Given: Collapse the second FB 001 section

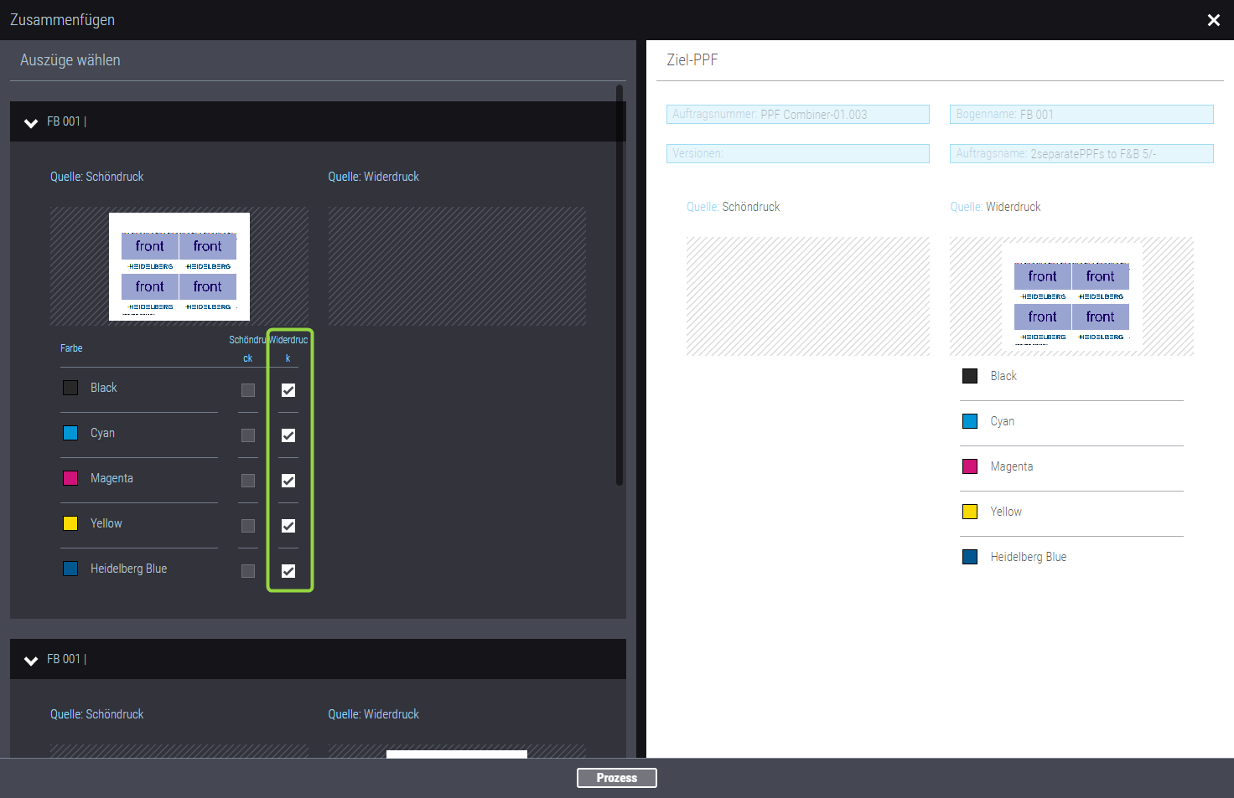Looking at the screenshot, I should (x=31, y=661).
